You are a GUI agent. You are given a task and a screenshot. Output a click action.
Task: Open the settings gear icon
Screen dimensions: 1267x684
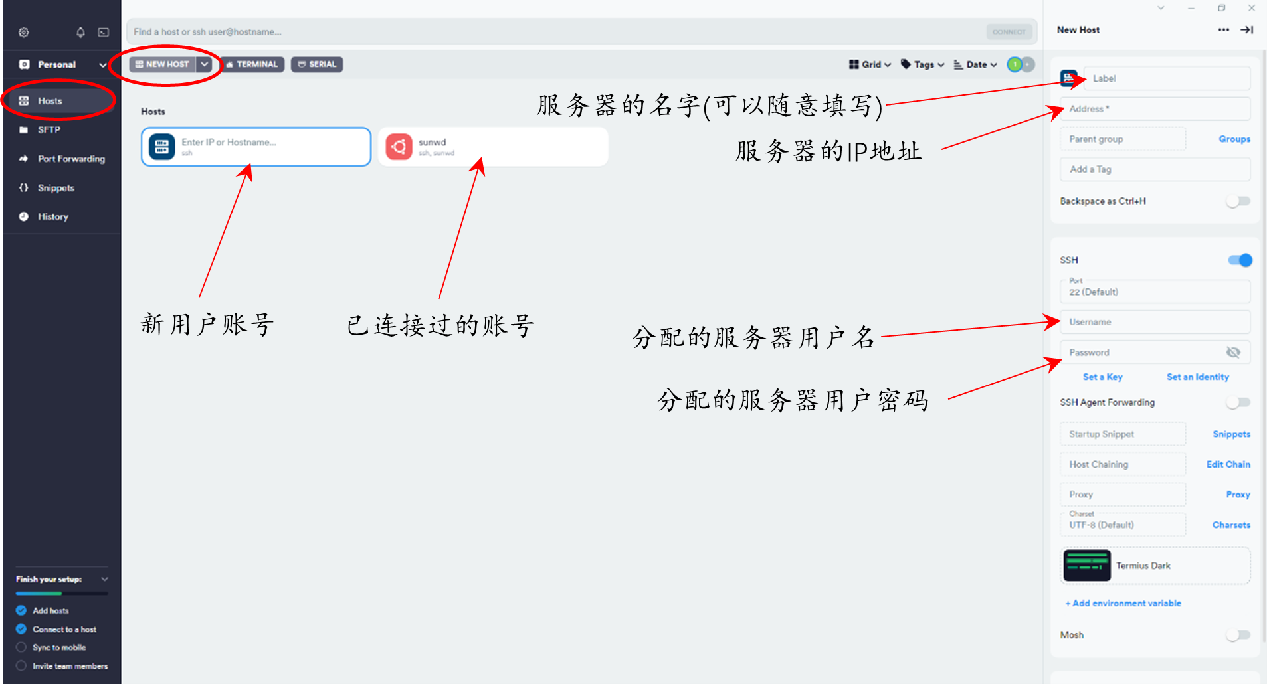click(x=24, y=32)
